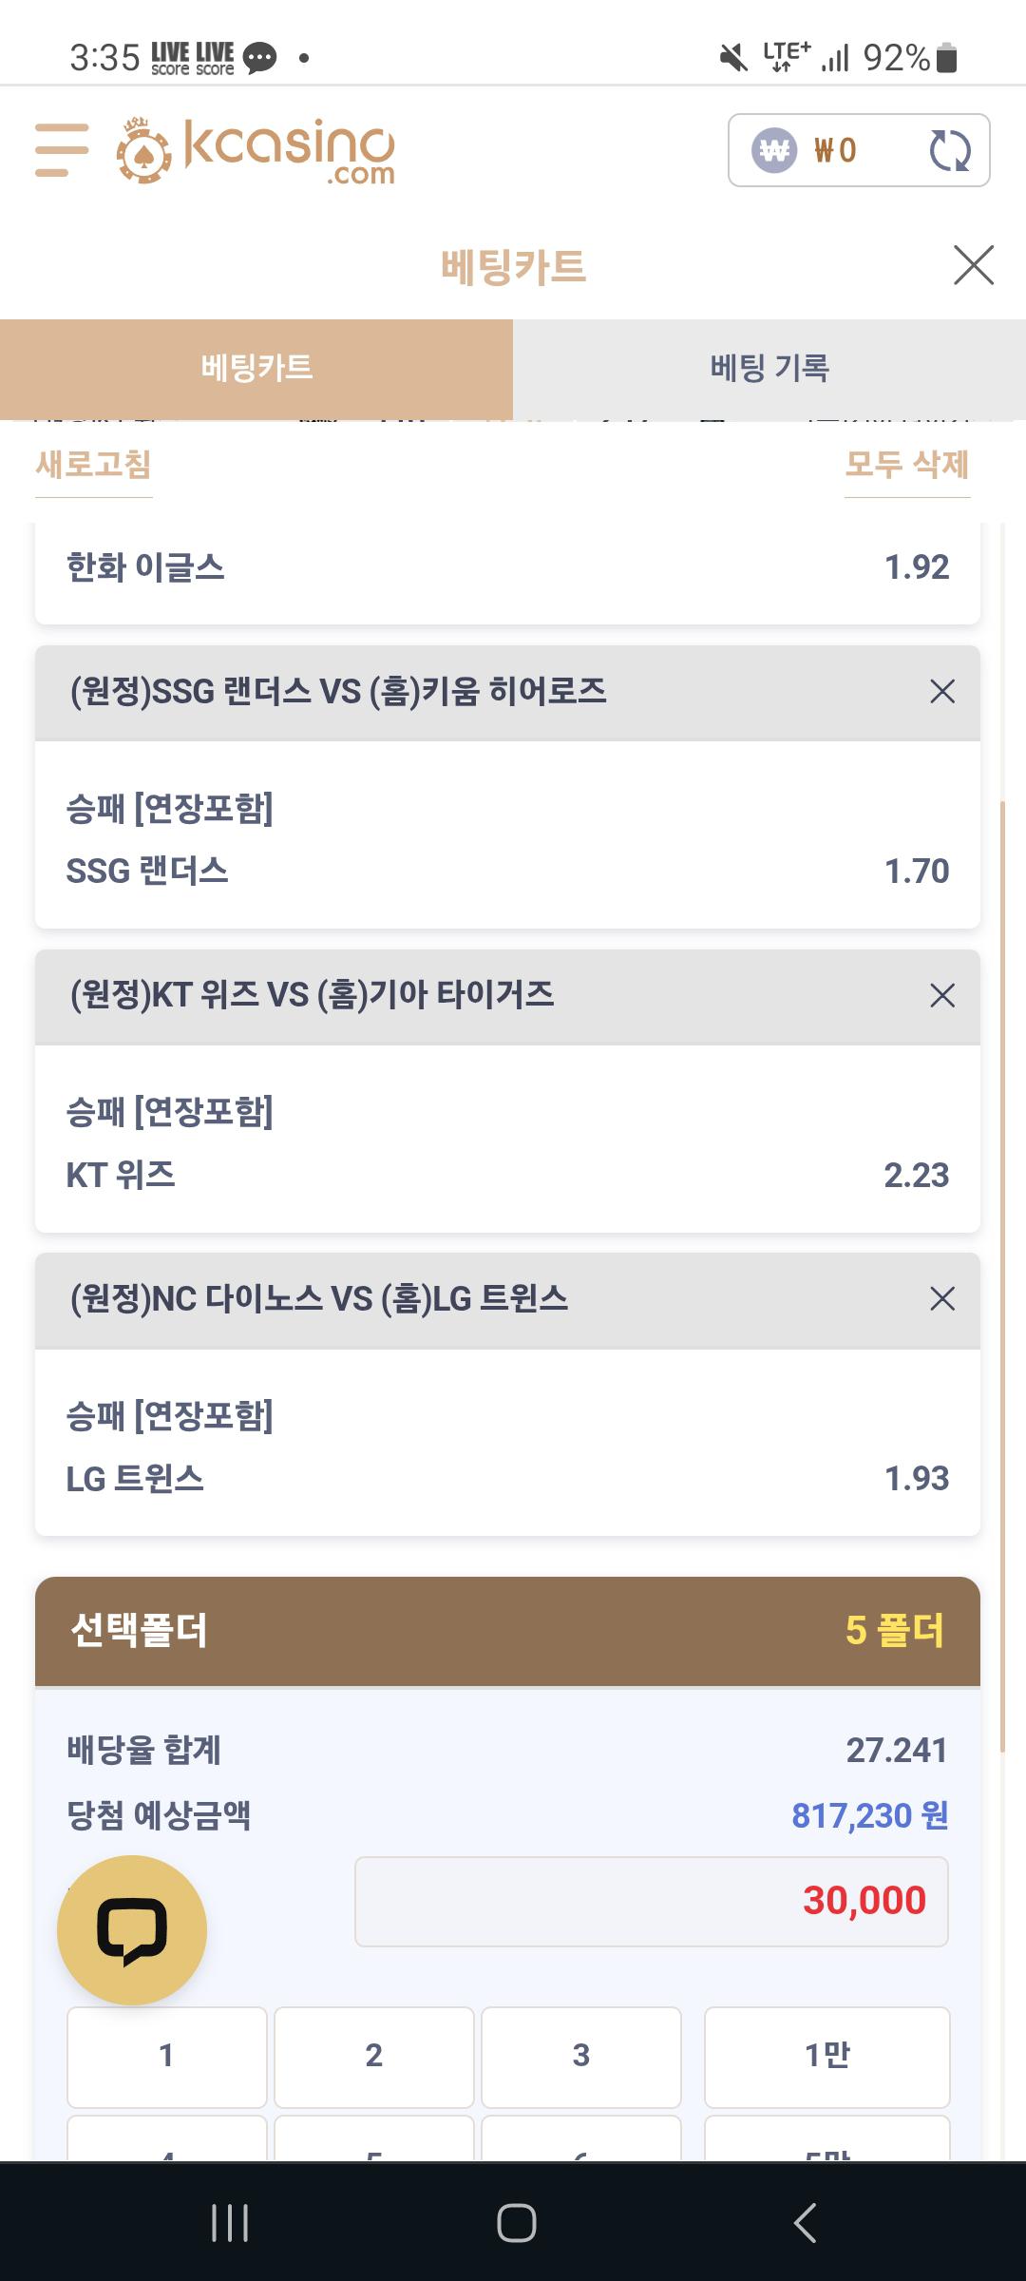The height and width of the screenshot is (2281, 1026).
Task: Open the hamburger menu icon
Action: tap(62, 149)
